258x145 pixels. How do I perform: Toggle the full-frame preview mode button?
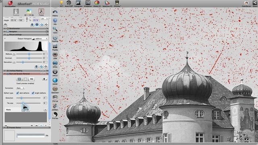click(x=19, y=79)
